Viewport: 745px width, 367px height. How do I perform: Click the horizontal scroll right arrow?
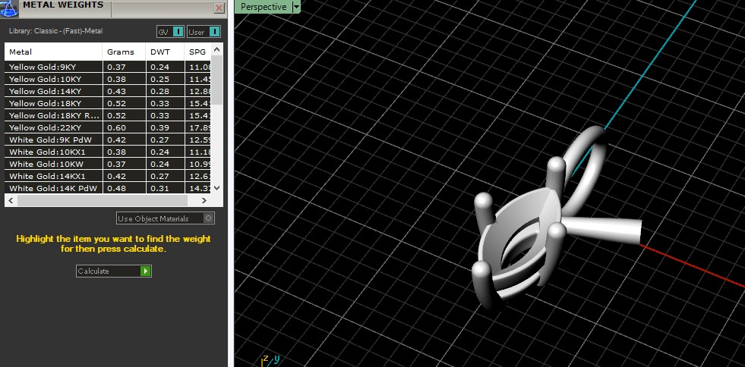[204, 201]
